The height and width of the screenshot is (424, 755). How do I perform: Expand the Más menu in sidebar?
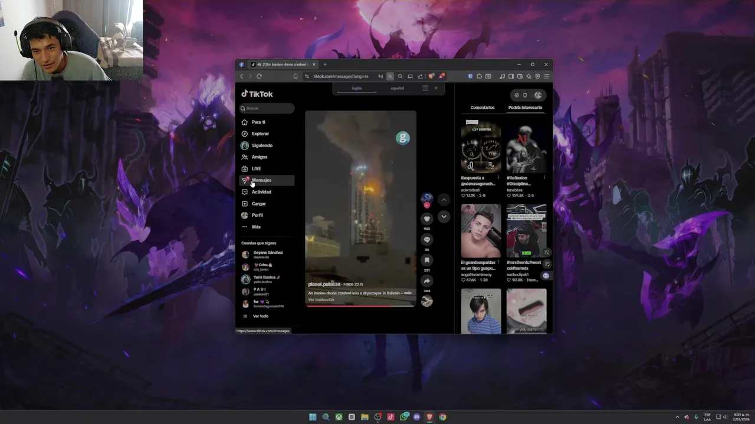[267, 227]
